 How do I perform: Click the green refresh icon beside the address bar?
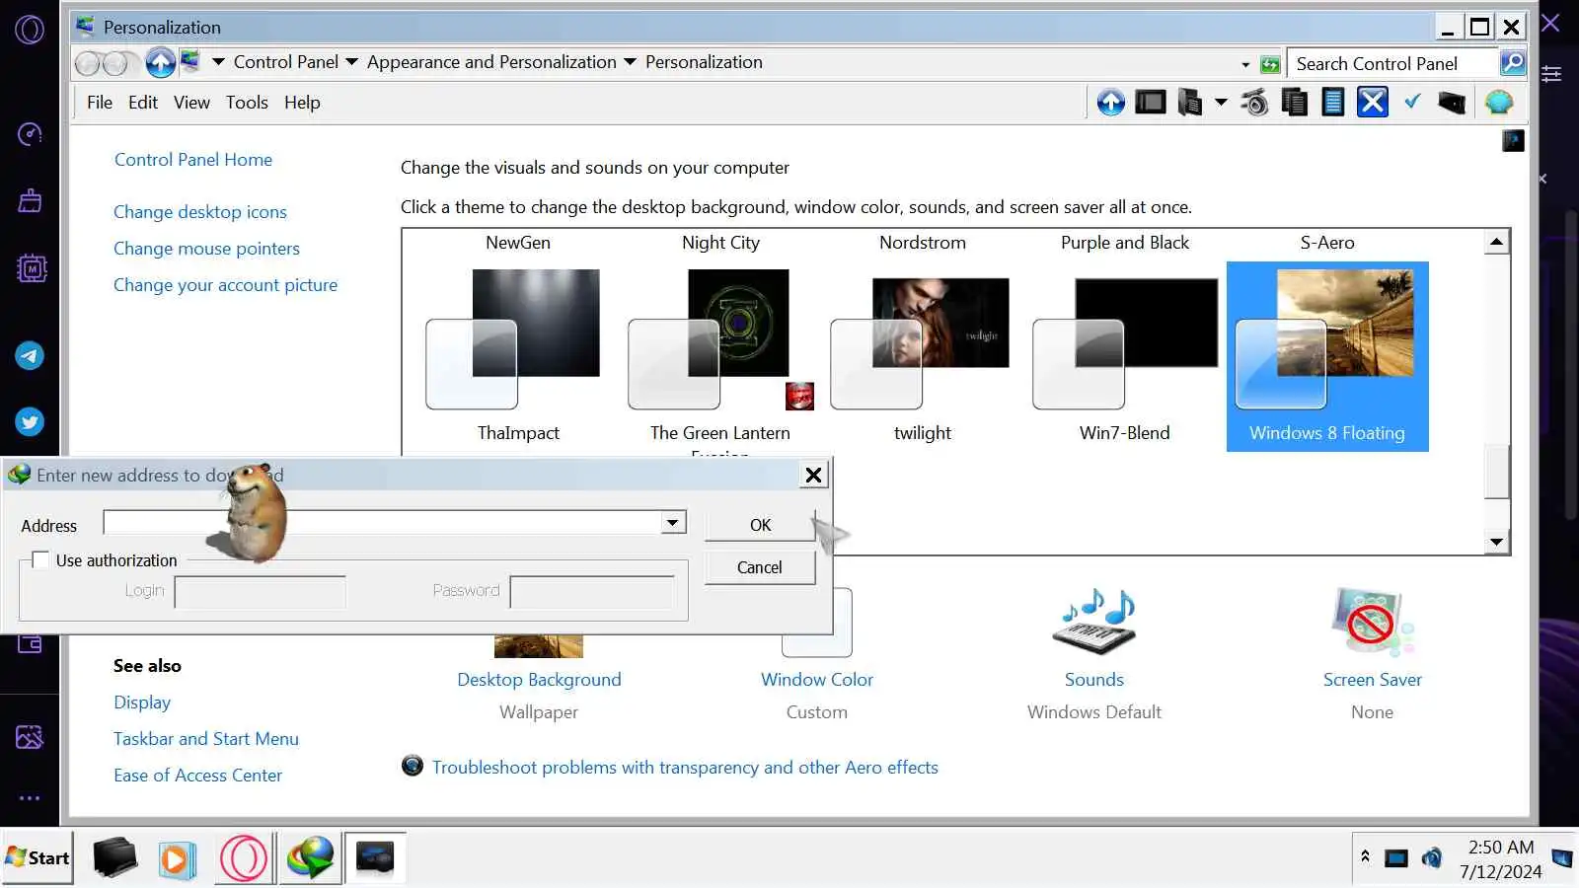(x=1270, y=64)
